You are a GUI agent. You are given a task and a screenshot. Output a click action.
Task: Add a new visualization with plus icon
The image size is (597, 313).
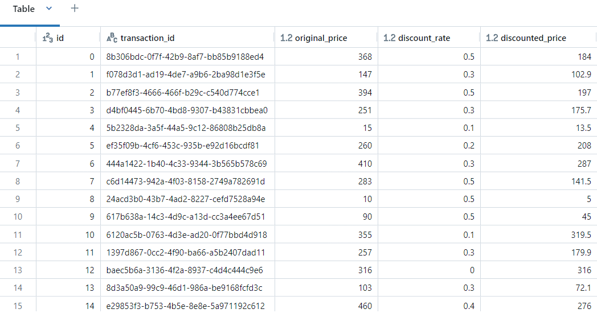click(x=75, y=9)
